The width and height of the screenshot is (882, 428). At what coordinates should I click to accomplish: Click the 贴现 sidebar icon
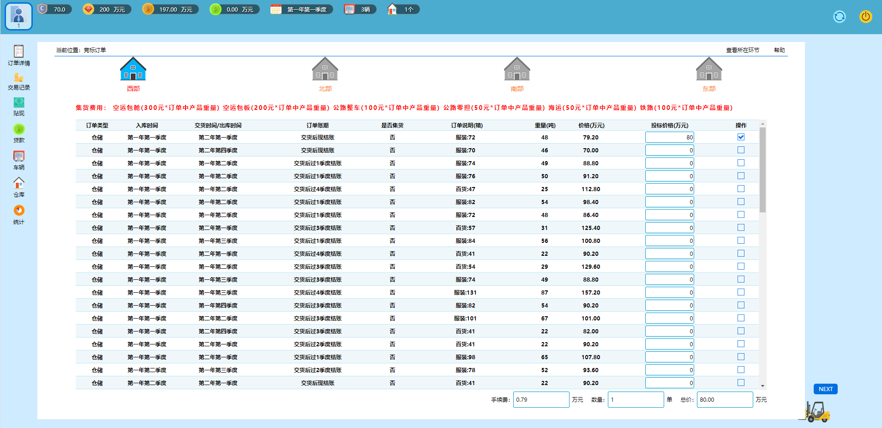click(18, 103)
